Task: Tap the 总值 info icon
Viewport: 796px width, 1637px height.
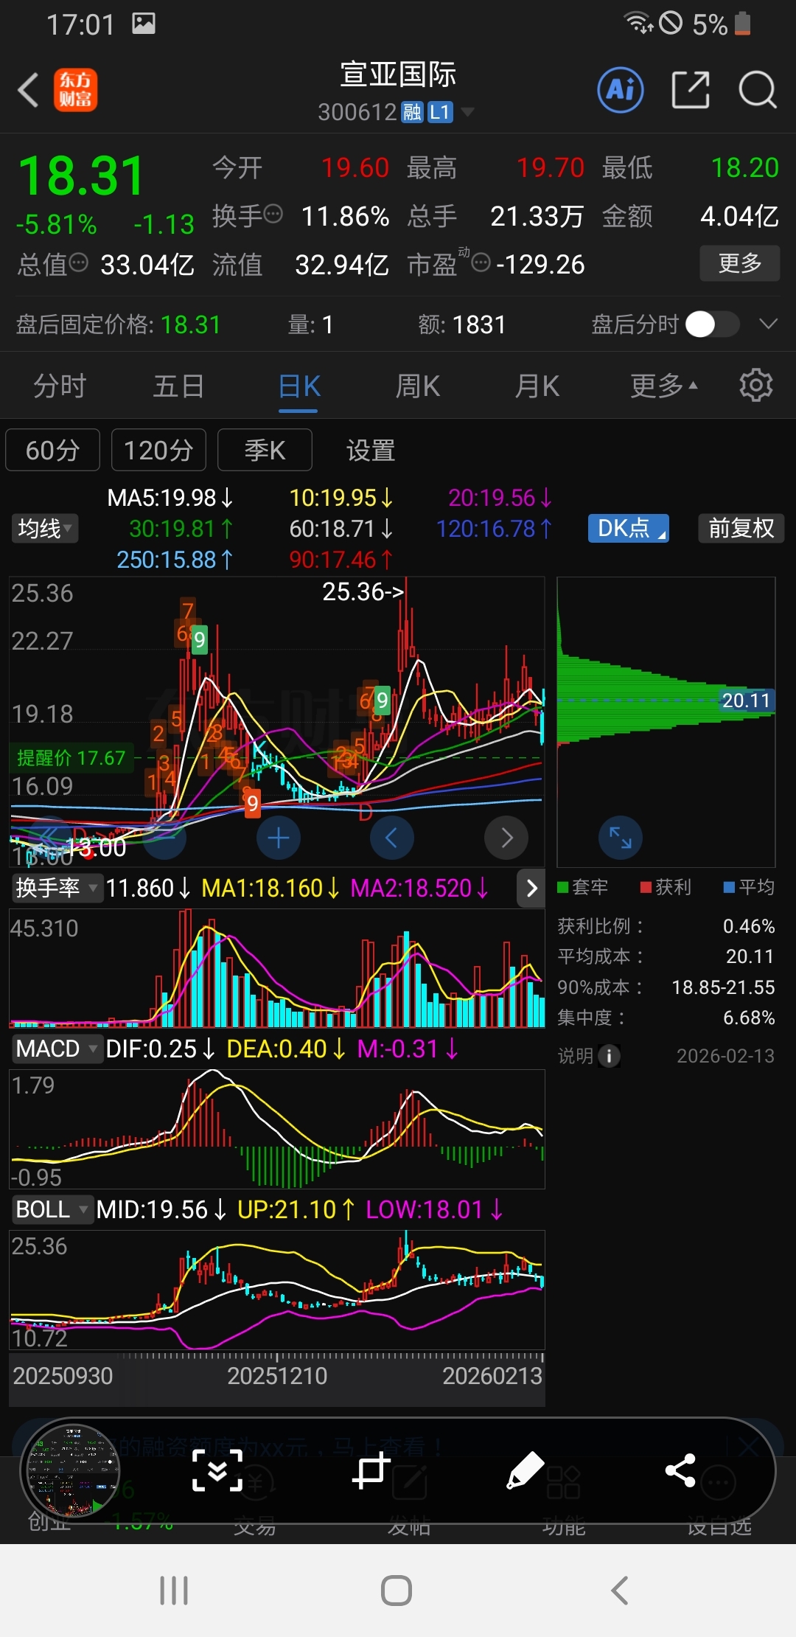Action: (78, 263)
